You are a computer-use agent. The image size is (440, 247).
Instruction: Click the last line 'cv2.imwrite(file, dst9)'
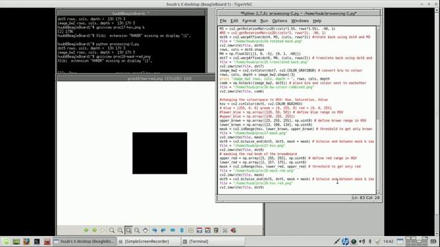[241, 187]
